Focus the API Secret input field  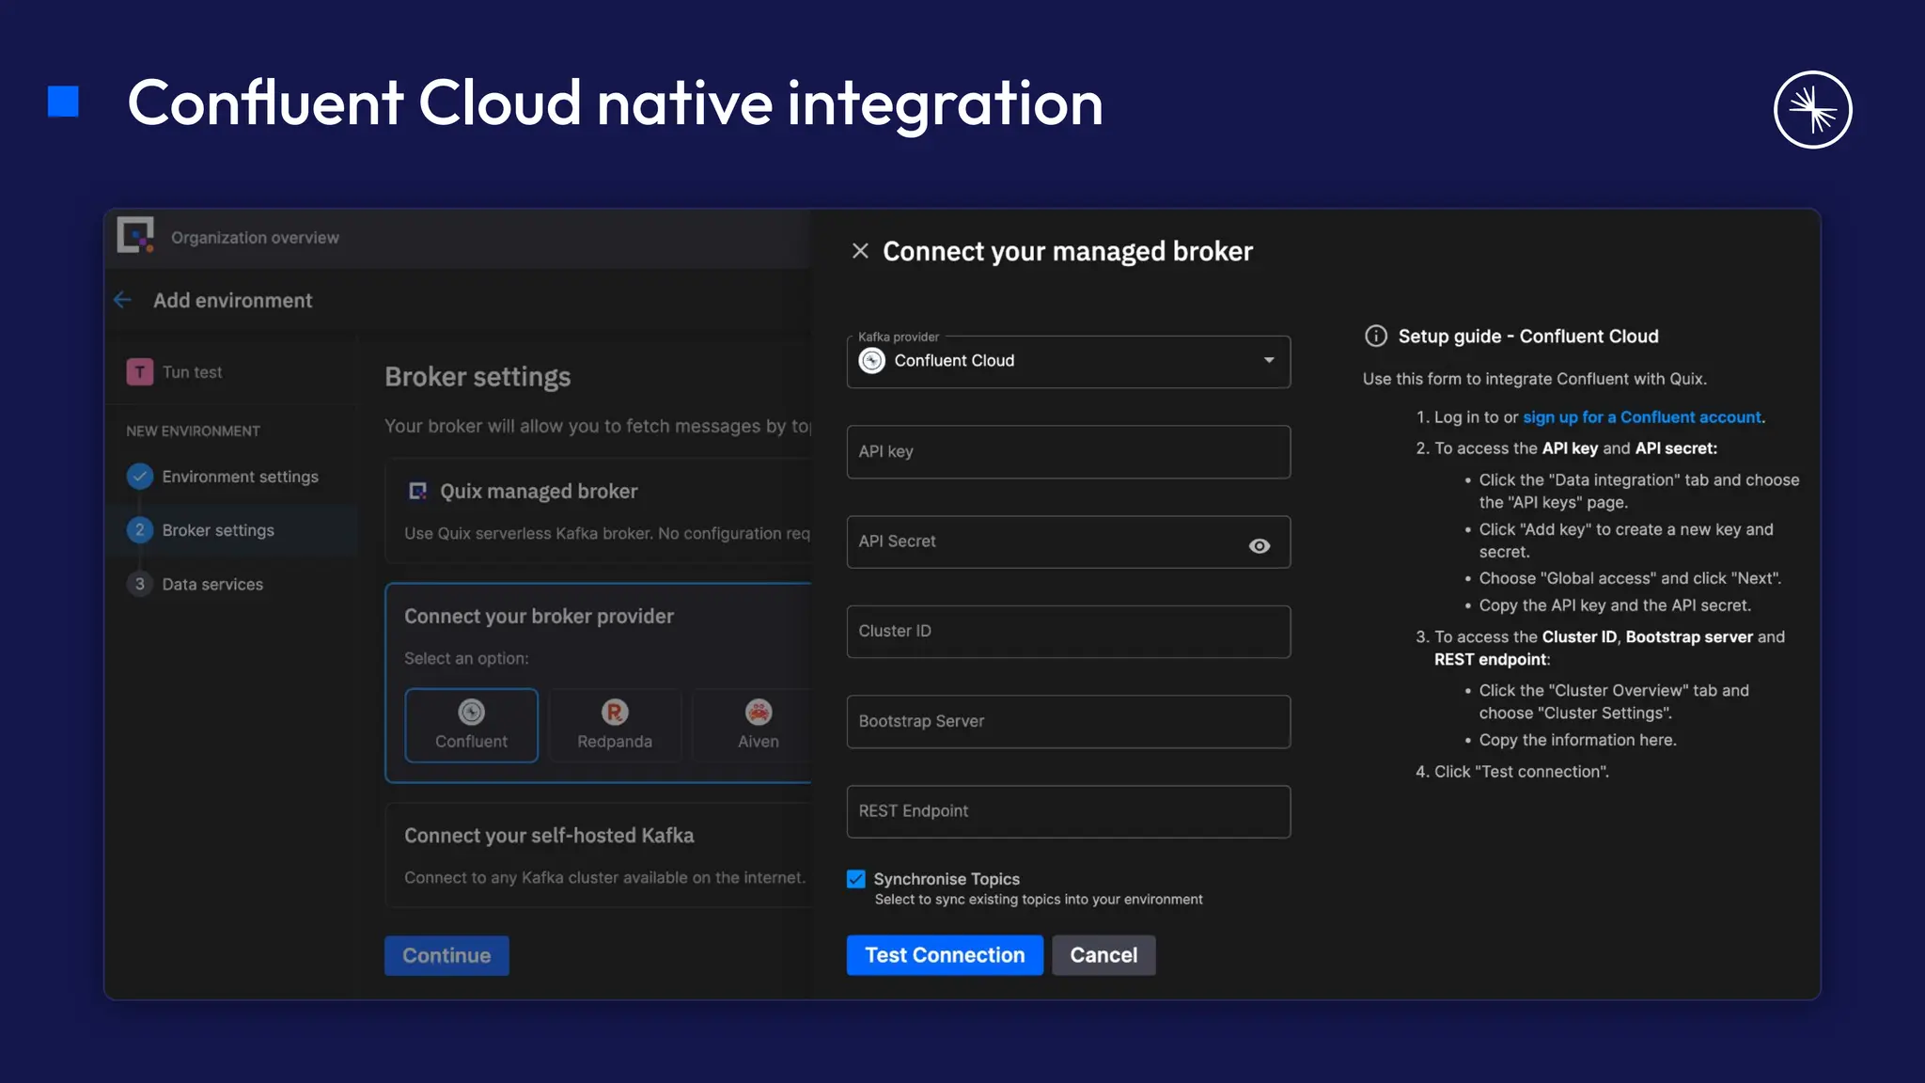click(1069, 541)
